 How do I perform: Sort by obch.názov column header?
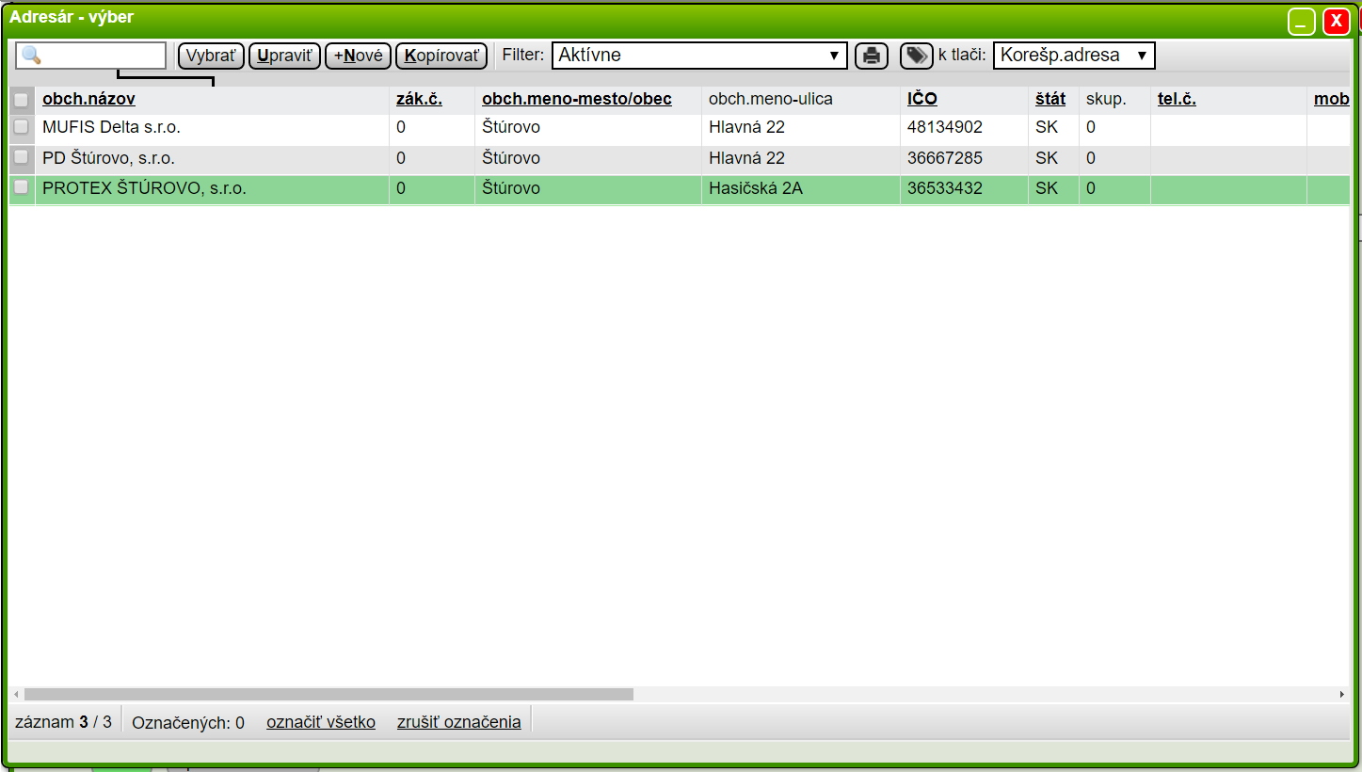click(88, 99)
